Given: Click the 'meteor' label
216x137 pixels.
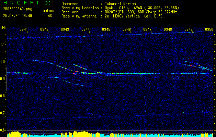Looking at the screenshot, I should [x=49, y=11].
